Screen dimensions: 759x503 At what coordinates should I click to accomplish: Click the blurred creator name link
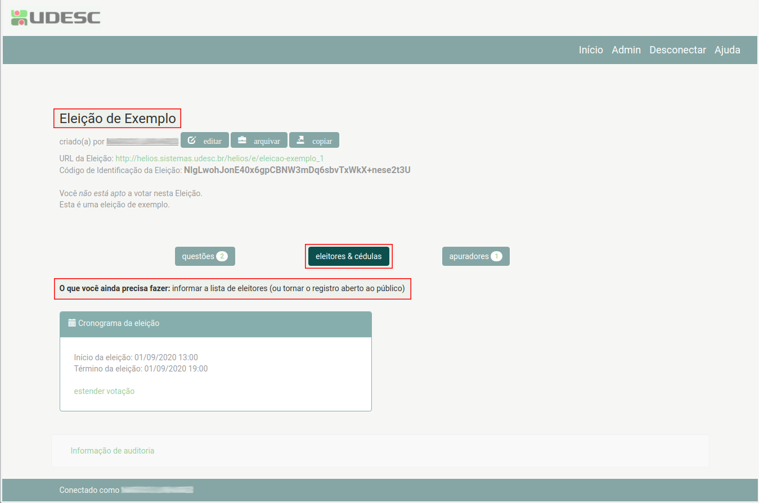142,141
